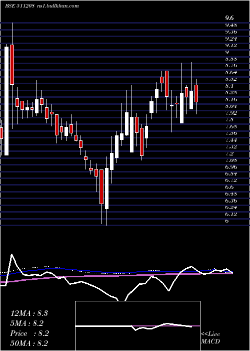This screenshot has width=250, height=351.
Task: Click the 6.96 price axis label
Action: point(231,167)
